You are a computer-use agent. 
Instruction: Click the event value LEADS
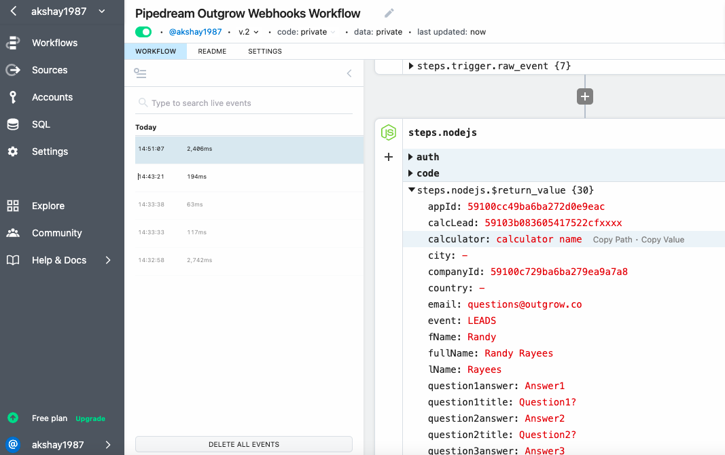click(x=481, y=321)
